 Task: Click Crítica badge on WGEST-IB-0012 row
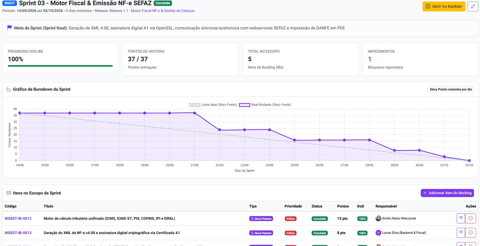point(290,219)
